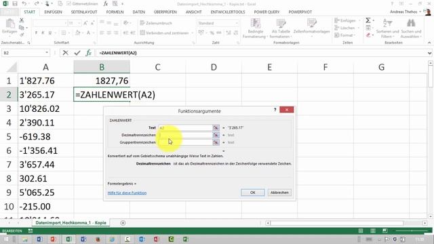
Task: Click the Einfügen paste icon
Action: click(x=10, y=24)
